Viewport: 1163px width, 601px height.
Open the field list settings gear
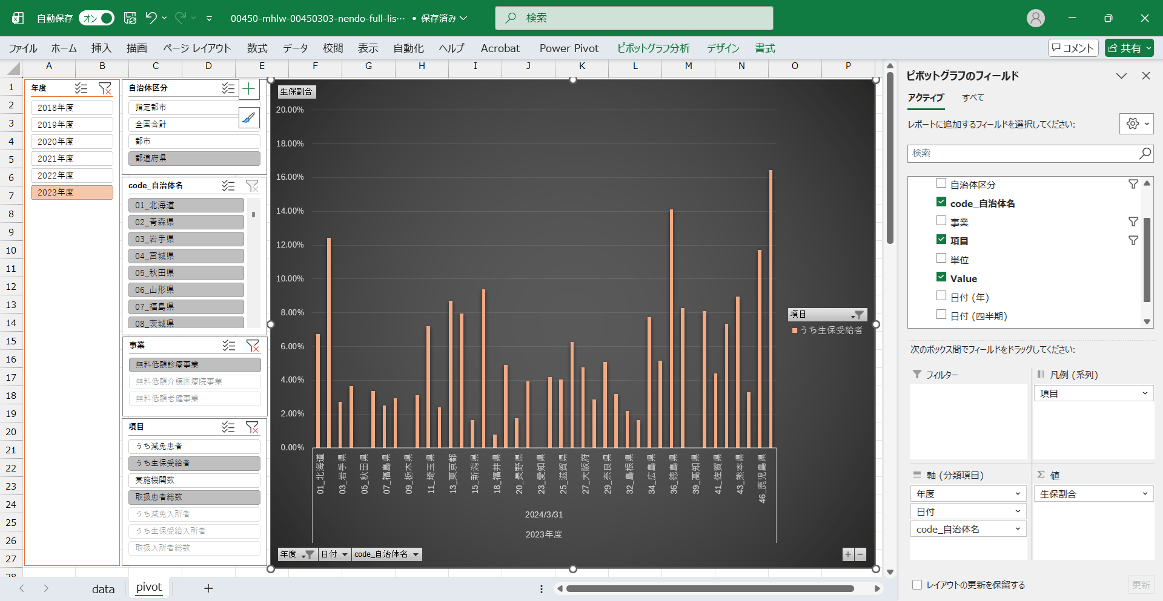coord(1136,124)
